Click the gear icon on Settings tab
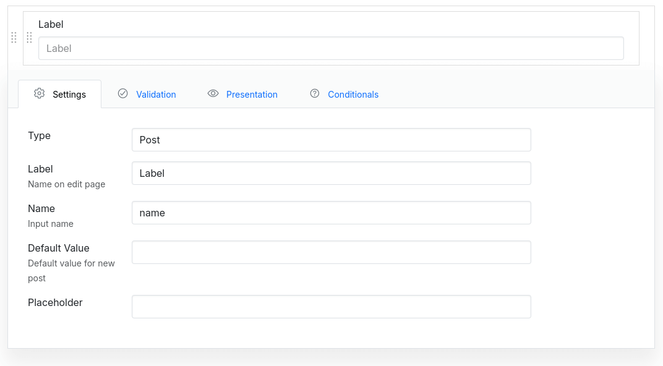 tap(40, 93)
